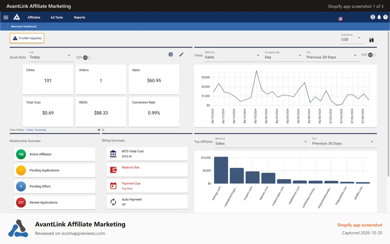Click the Conversion Rate 0.99% card

[x=154, y=112]
